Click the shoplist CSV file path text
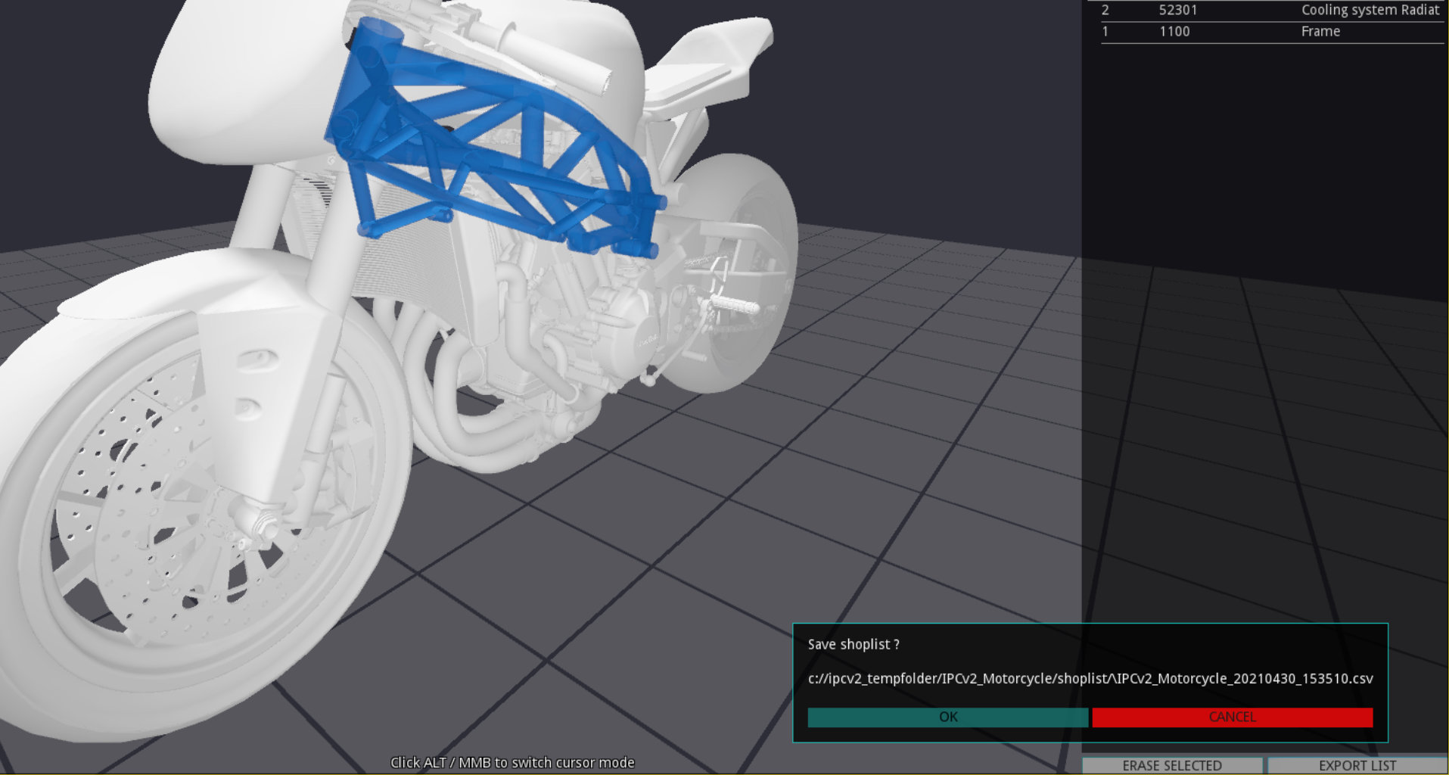This screenshot has height=775, width=1449. tap(1090, 679)
